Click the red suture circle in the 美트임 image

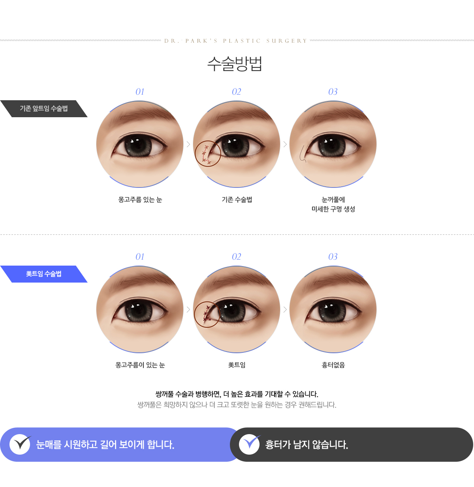pos(207,315)
